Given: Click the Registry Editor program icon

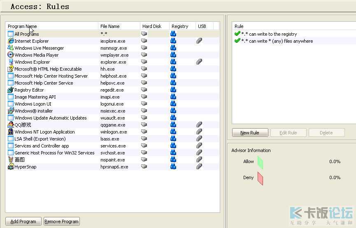Looking at the screenshot, I should point(11,90).
